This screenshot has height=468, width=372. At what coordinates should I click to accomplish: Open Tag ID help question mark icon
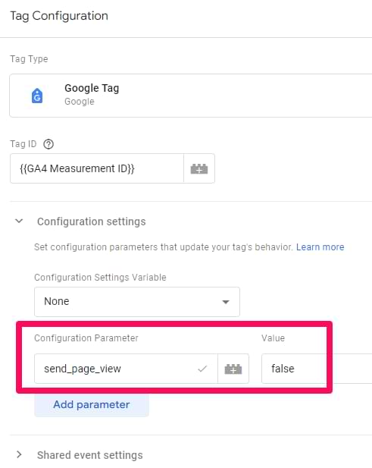tap(48, 144)
